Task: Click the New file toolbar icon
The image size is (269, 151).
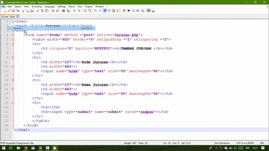Action: click(x=5, y=11)
